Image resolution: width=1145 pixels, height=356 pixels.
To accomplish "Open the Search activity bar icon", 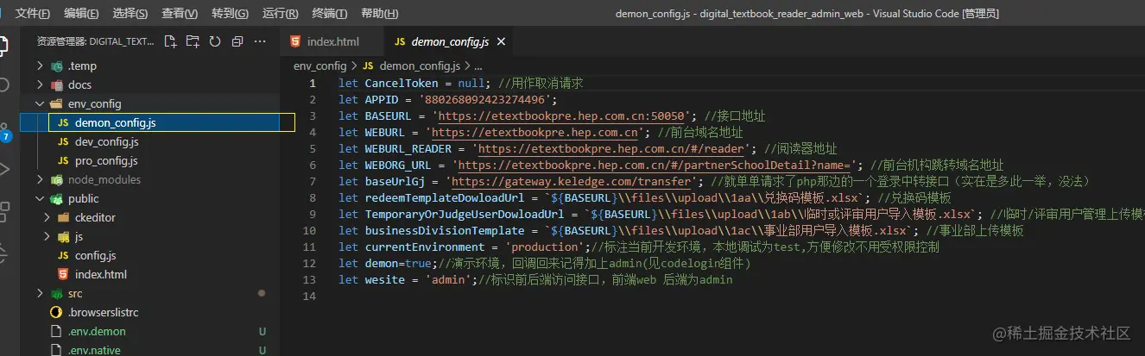I will pos(4,85).
